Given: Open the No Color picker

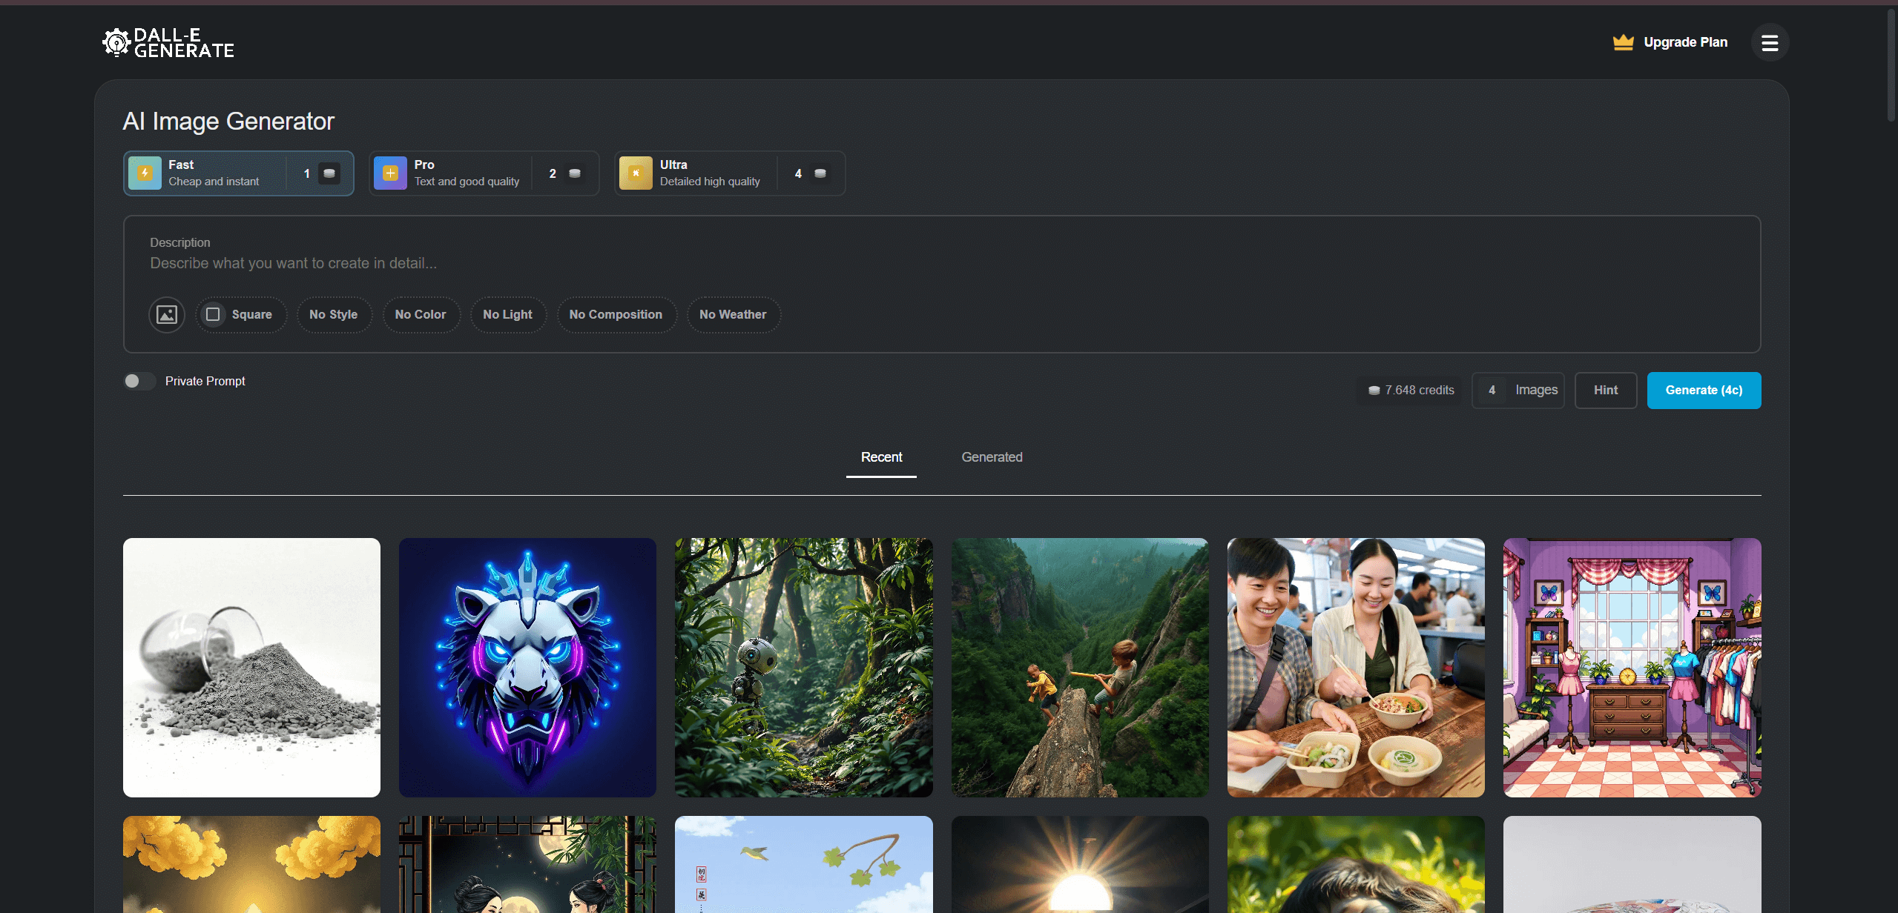Looking at the screenshot, I should pyautogui.click(x=421, y=315).
